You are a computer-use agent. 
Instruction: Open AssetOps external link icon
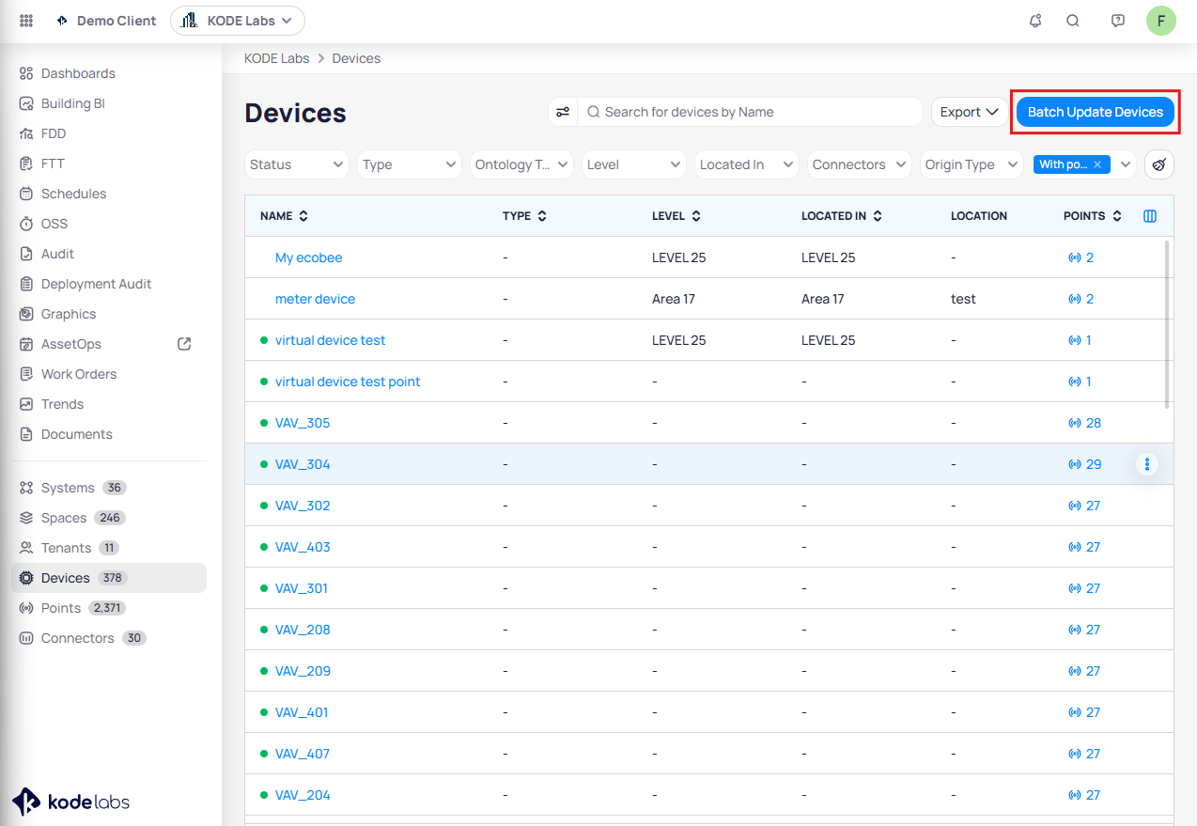point(184,344)
